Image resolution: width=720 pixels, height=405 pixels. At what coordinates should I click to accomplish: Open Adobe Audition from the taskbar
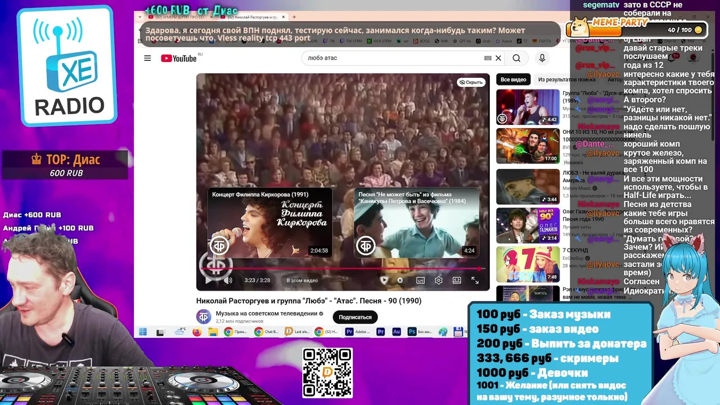(x=397, y=332)
